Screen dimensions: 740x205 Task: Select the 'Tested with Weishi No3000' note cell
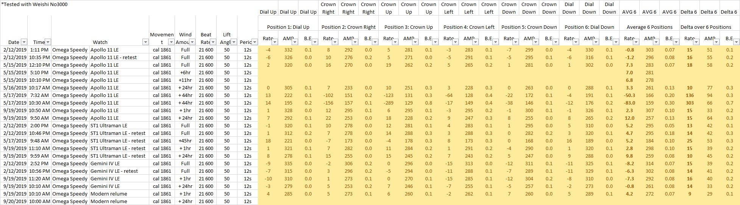[35, 4]
